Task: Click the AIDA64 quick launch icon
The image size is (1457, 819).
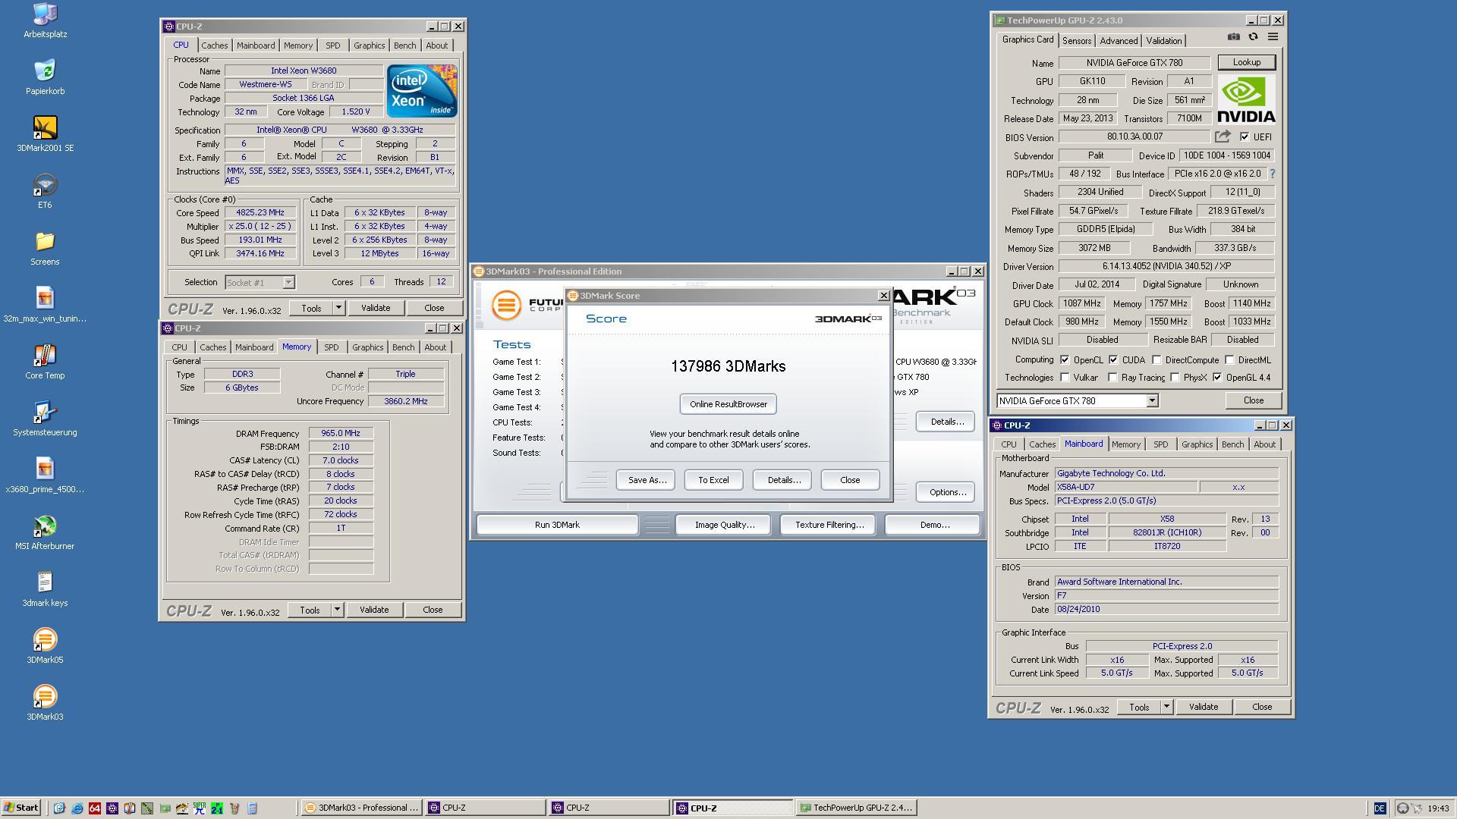Action: click(x=94, y=808)
